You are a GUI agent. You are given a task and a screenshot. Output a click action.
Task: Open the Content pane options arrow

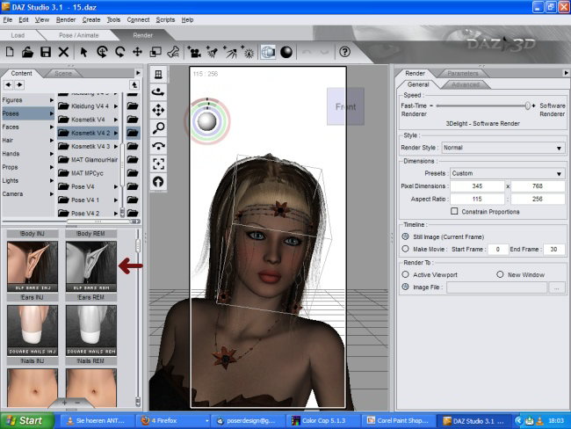tap(138, 73)
